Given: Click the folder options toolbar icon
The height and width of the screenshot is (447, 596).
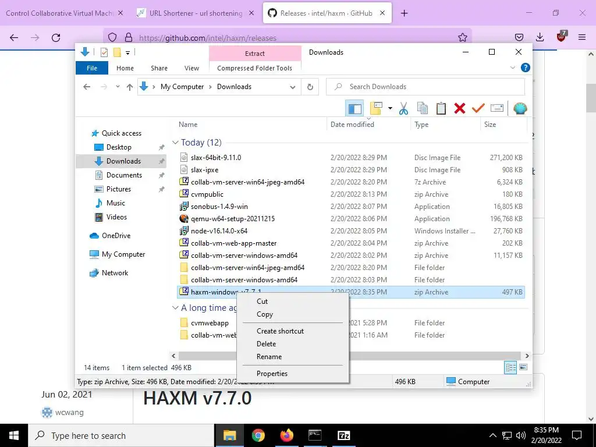Looking at the screenshot, I should [x=376, y=109].
